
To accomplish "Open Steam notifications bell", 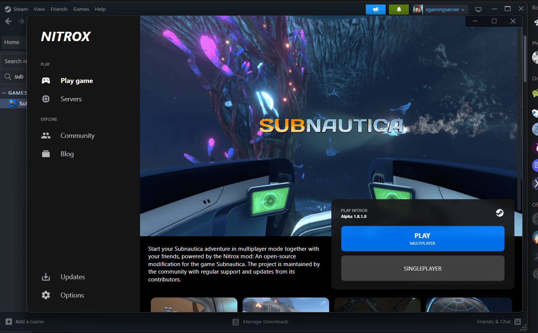I will click(399, 9).
